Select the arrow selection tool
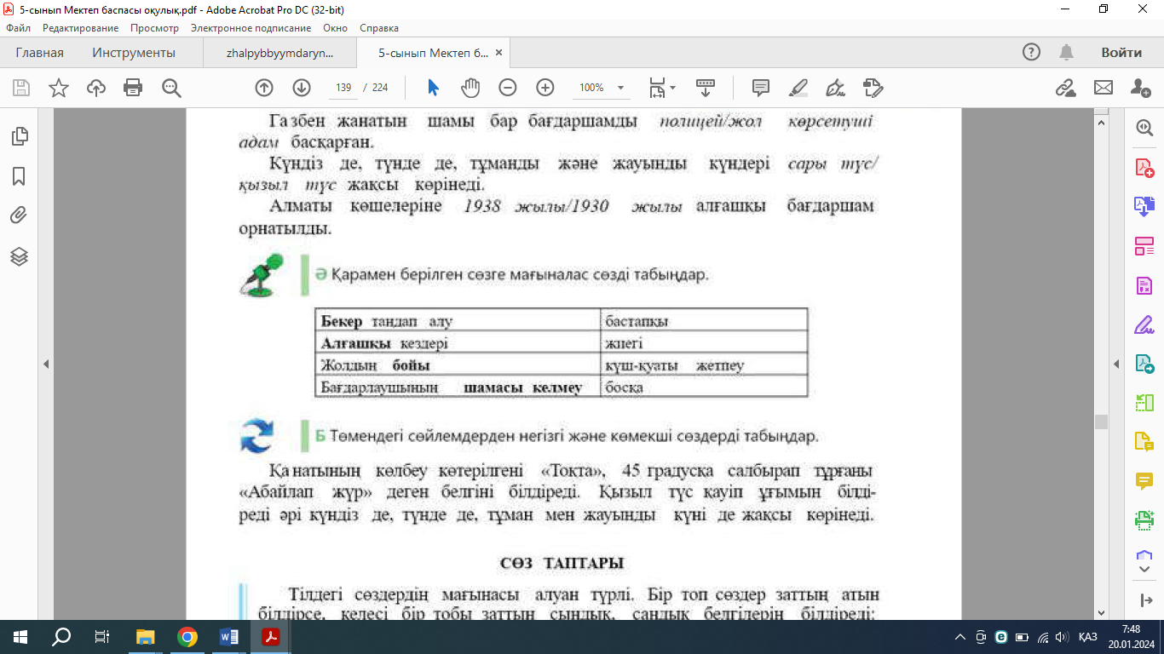 click(x=433, y=88)
